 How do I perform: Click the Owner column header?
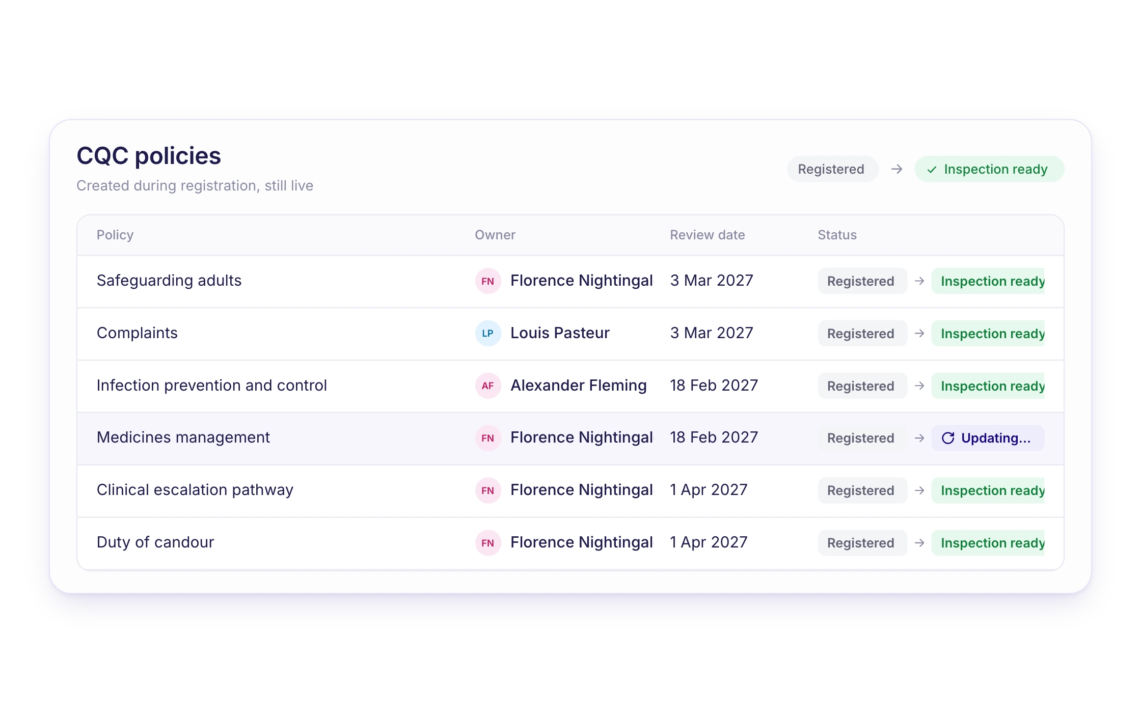[x=495, y=235]
